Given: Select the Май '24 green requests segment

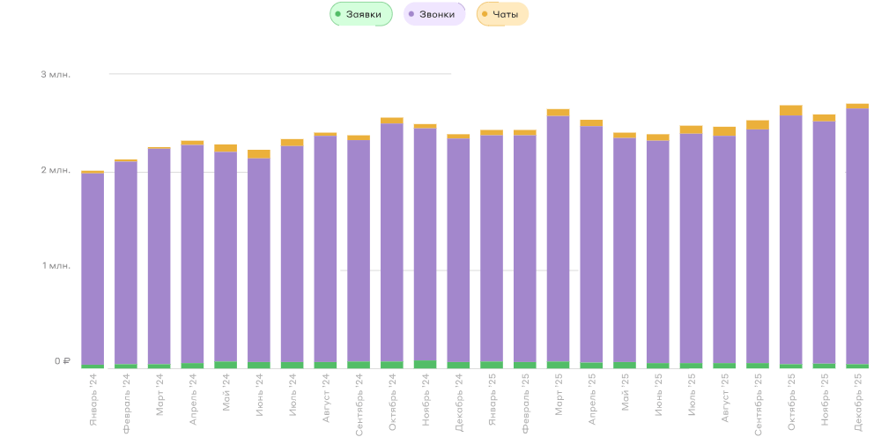Looking at the screenshot, I should click(226, 364).
